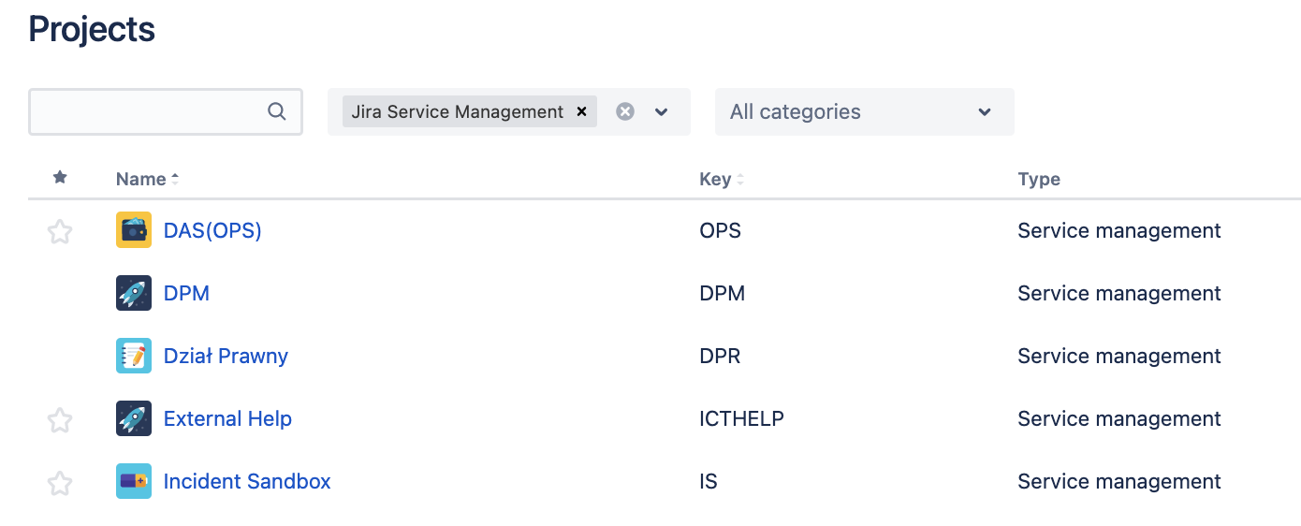Clear all product filters with circle-x icon

click(x=625, y=111)
